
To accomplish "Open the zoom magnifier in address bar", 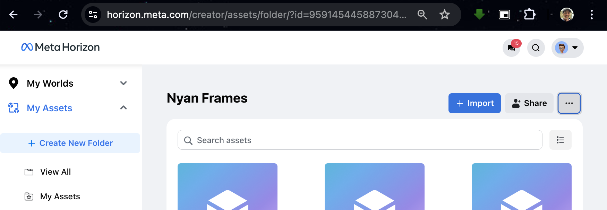I will (x=422, y=15).
